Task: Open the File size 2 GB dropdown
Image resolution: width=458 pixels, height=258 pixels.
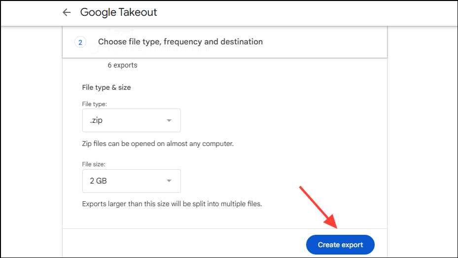Action: point(132,181)
